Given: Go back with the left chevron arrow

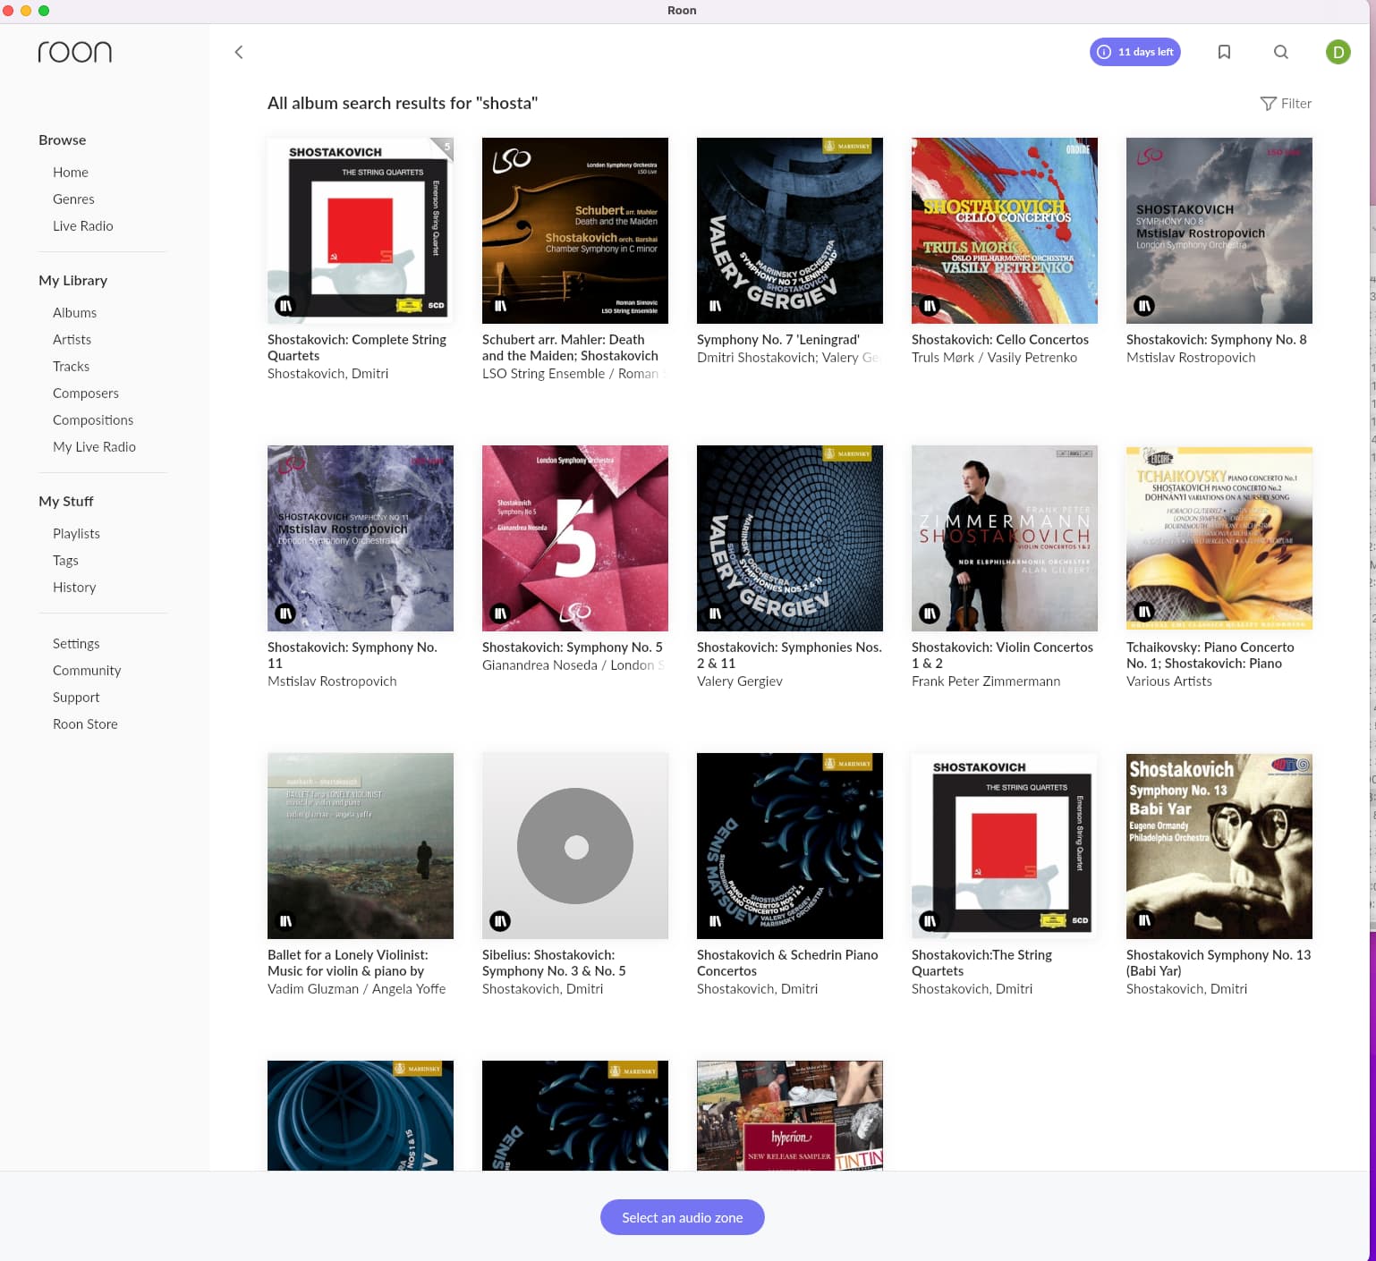Looking at the screenshot, I should 239,52.
